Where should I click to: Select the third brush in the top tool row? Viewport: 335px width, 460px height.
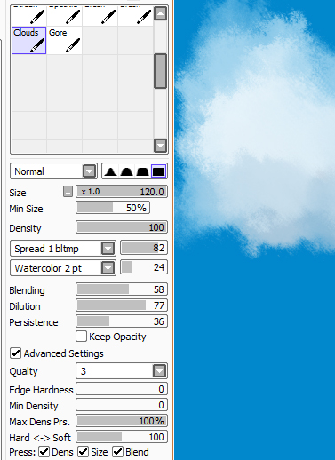point(100,15)
